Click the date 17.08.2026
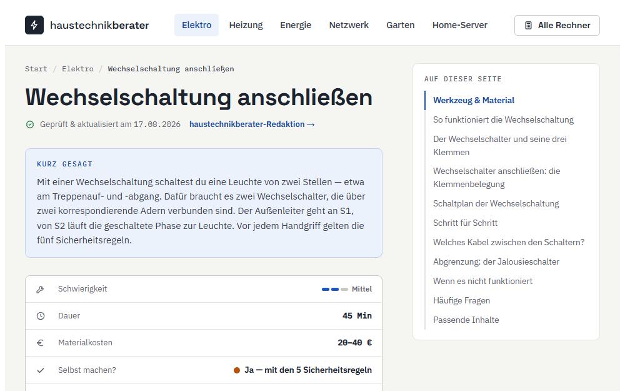The width and height of the screenshot is (625, 391). [x=157, y=124]
